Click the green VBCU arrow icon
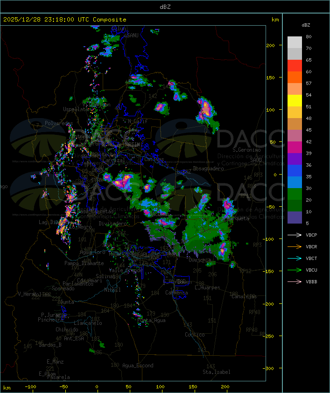The image size is (330, 393). coord(295,270)
